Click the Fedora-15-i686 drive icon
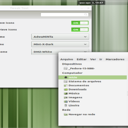 (66, 68)
